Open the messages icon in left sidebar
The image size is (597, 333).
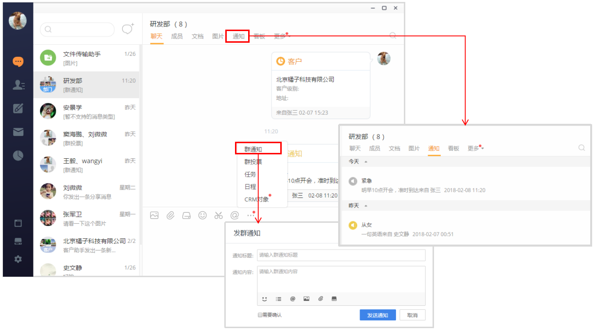(x=18, y=62)
